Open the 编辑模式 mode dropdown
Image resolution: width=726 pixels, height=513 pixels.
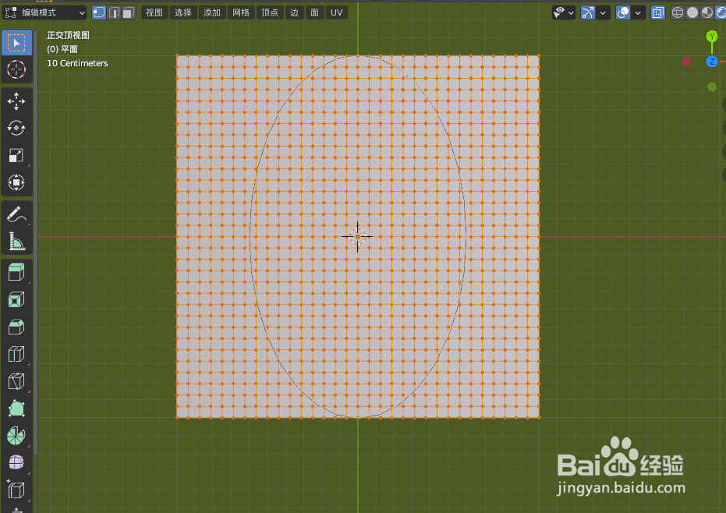[45, 12]
